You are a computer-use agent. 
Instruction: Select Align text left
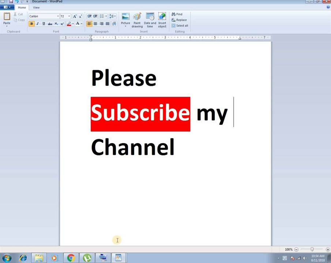[89, 24]
